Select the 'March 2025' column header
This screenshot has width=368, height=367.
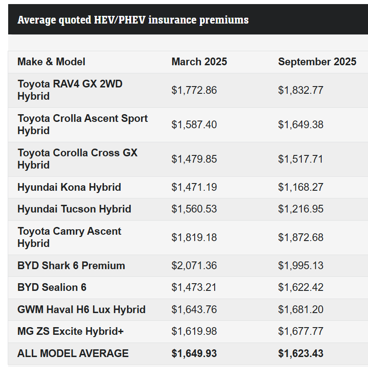pyautogui.click(x=199, y=62)
